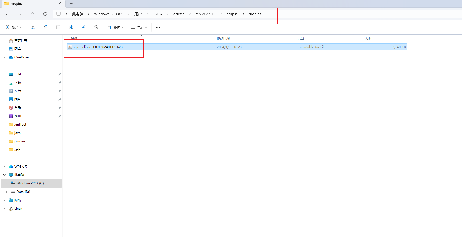
Task: Navigate to 此电脑 in the breadcrumb
Action: coord(78,14)
